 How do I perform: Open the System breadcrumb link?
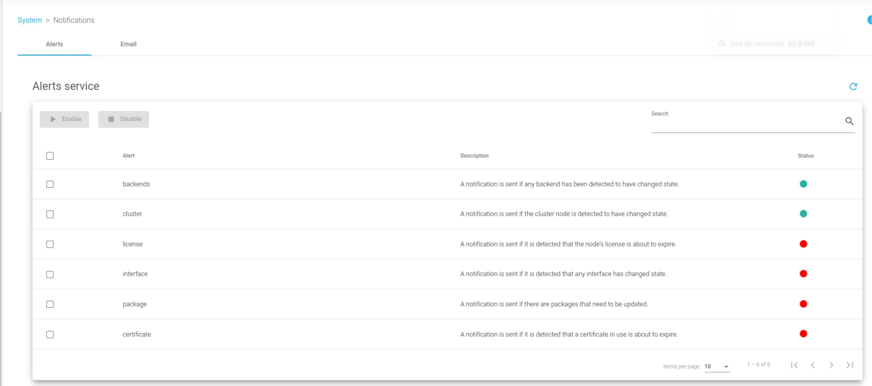click(30, 20)
